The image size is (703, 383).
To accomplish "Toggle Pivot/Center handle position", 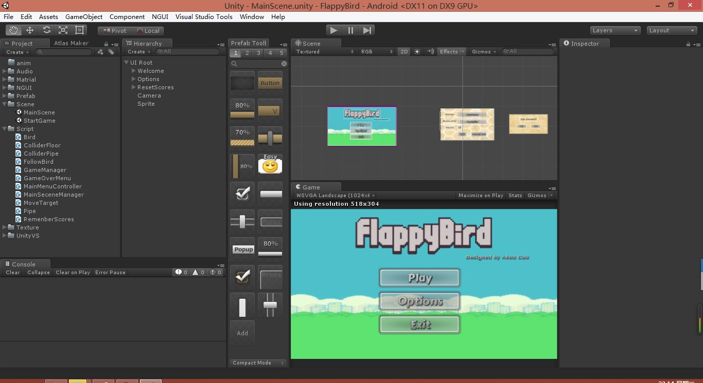I will pyautogui.click(x=114, y=31).
